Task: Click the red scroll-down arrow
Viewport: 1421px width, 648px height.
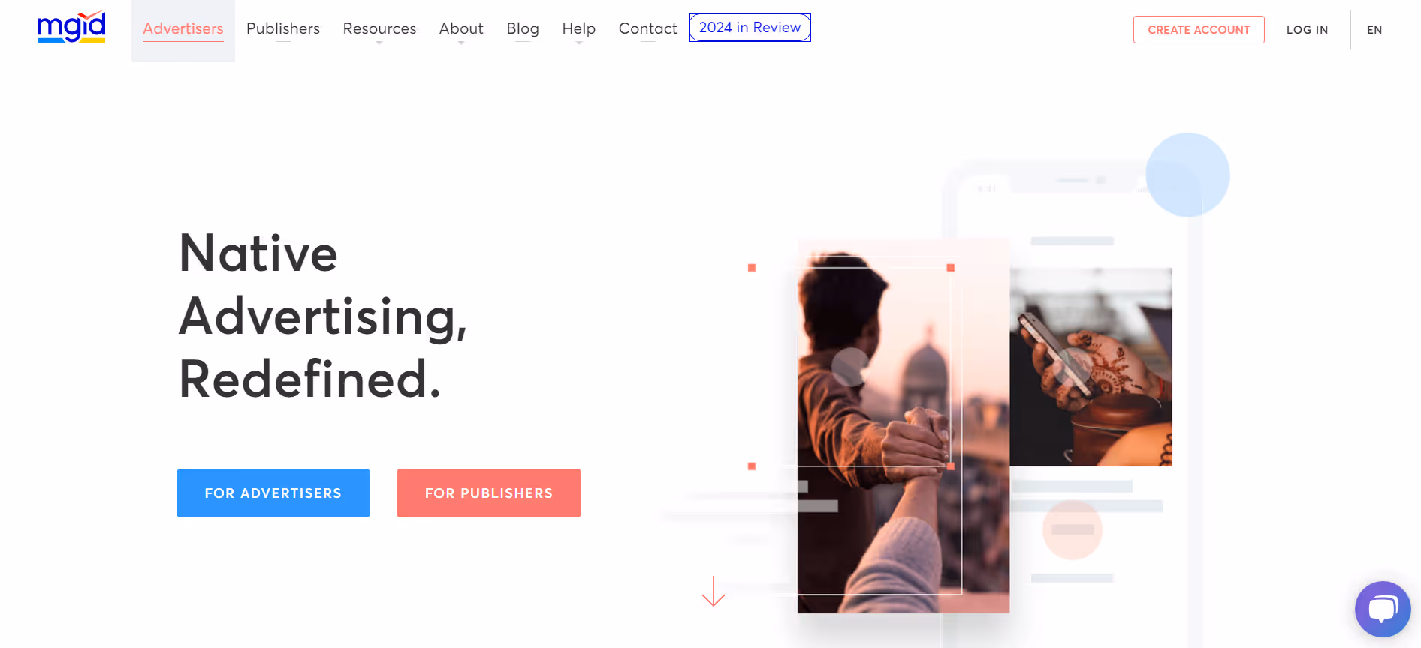Action: 714,591
